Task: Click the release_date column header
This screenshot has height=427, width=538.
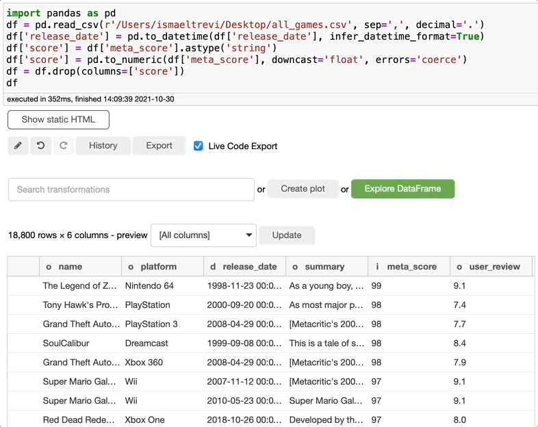Action: [x=249, y=267]
